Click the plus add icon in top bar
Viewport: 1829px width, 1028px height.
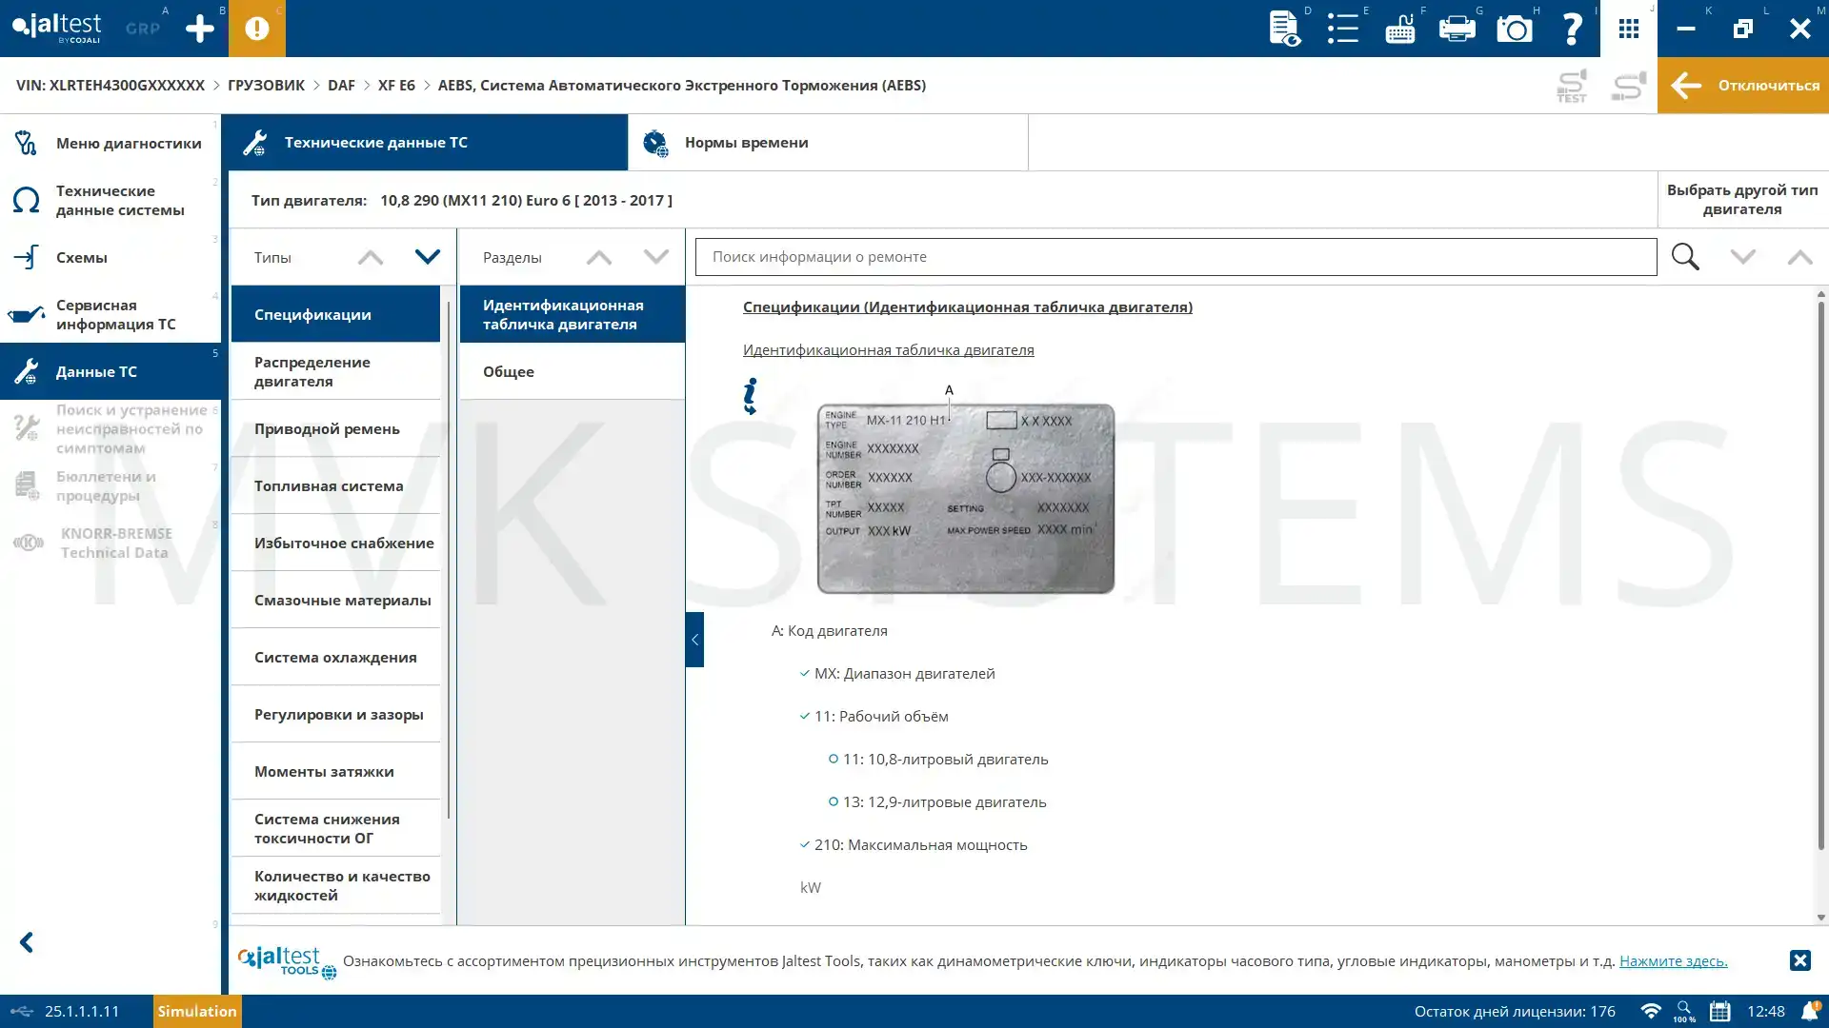(x=200, y=29)
